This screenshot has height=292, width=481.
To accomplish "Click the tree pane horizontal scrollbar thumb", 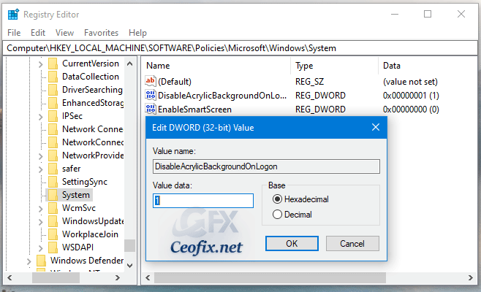I will coord(56,277).
